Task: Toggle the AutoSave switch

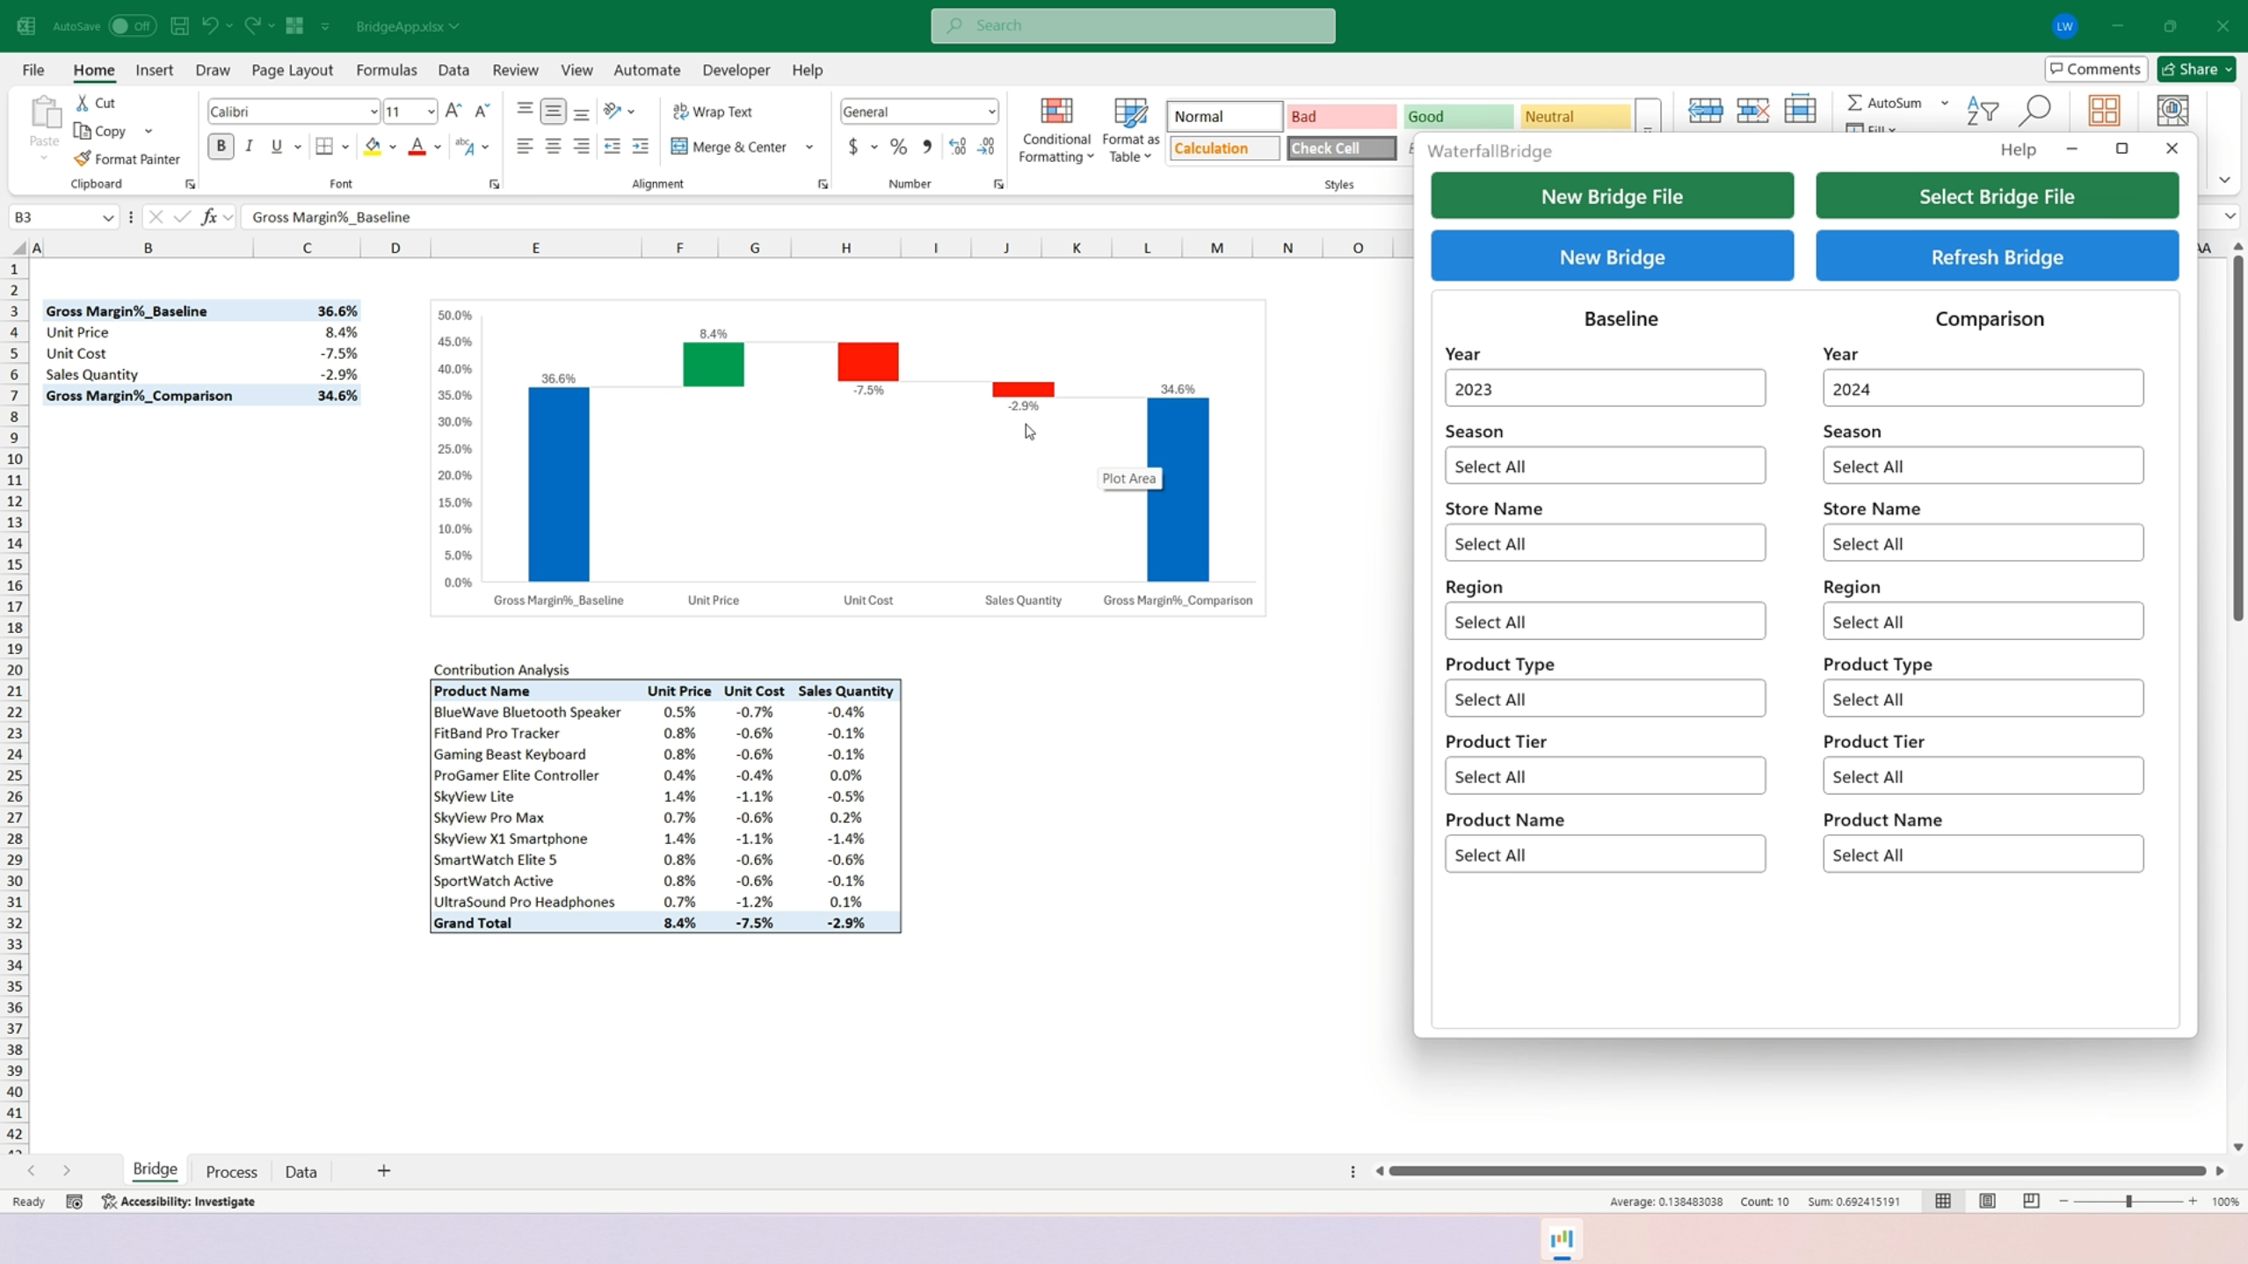Action: [x=133, y=25]
